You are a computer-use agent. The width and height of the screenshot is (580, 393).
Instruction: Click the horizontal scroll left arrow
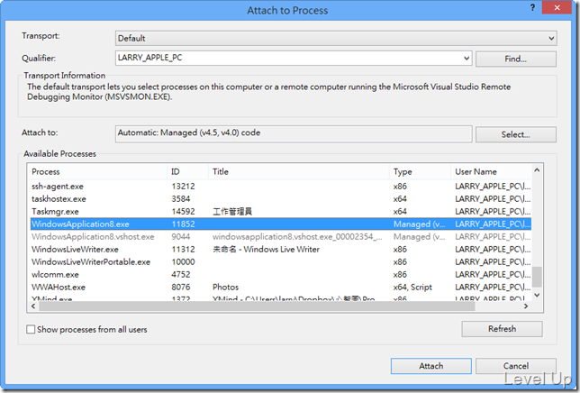click(x=33, y=306)
